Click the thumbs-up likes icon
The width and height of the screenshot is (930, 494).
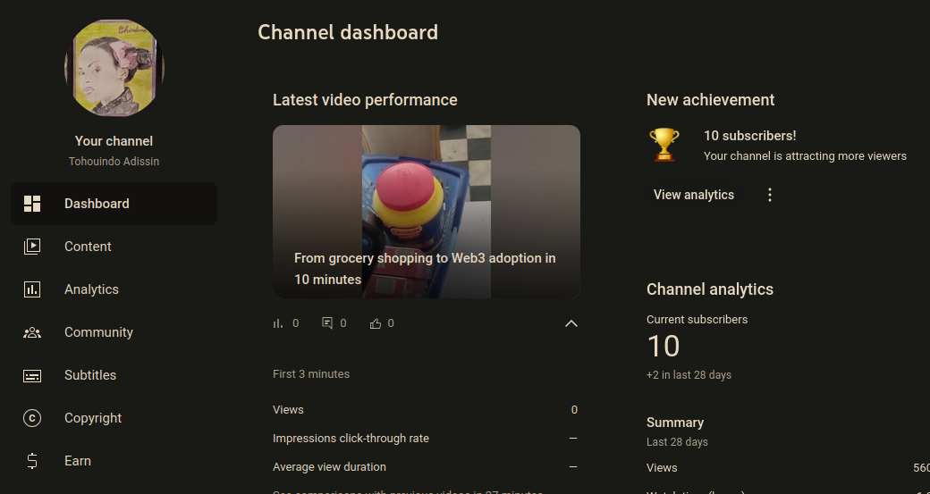coord(375,323)
